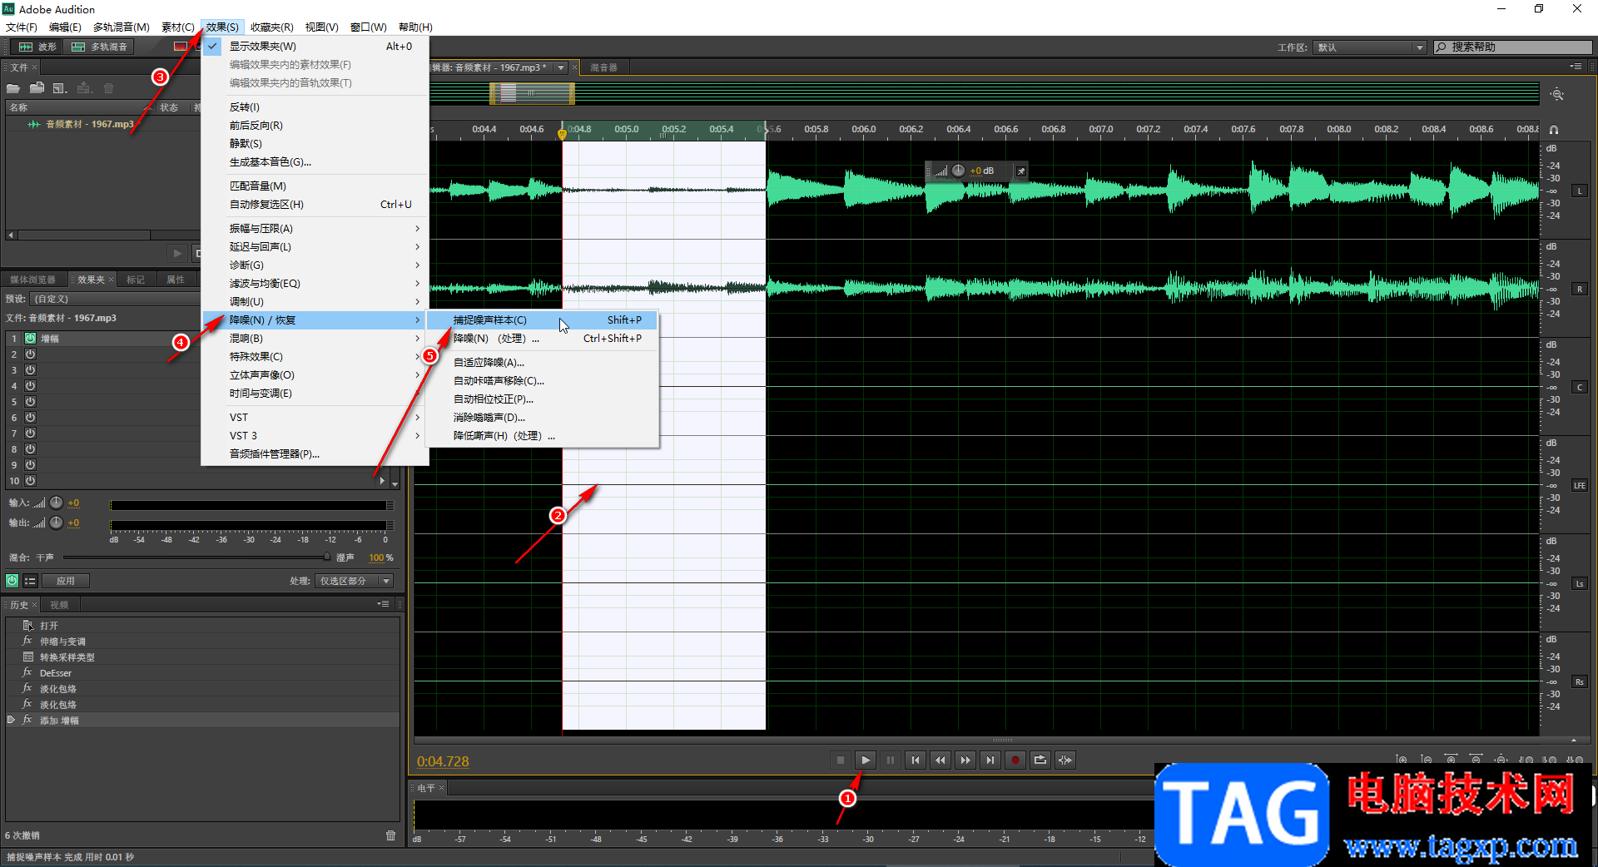
Task: Select 音频素材 - 1967.mp3 in Files panel
Action: (90, 124)
